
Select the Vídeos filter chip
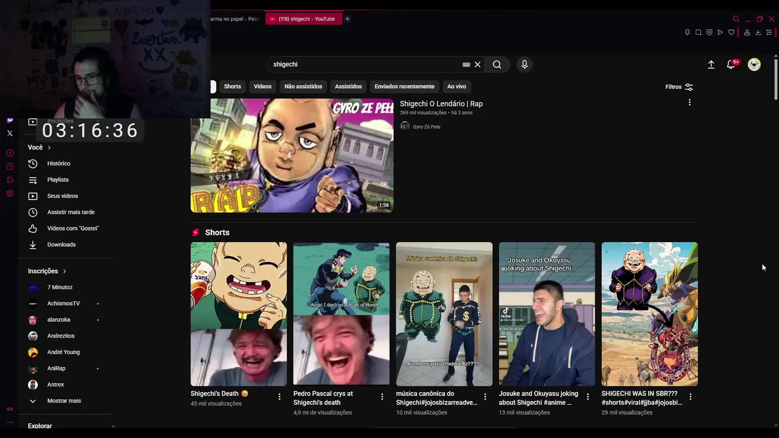(x=263, y=86)
